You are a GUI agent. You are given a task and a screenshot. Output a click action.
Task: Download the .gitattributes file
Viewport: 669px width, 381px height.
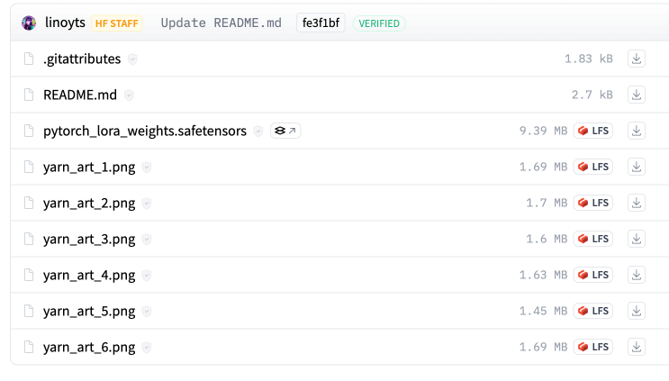636,59
